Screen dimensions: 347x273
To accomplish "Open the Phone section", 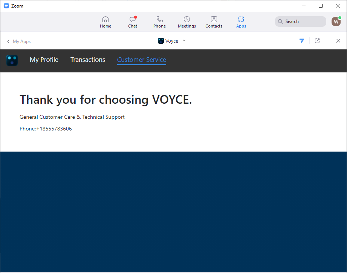I will [159, 21].
